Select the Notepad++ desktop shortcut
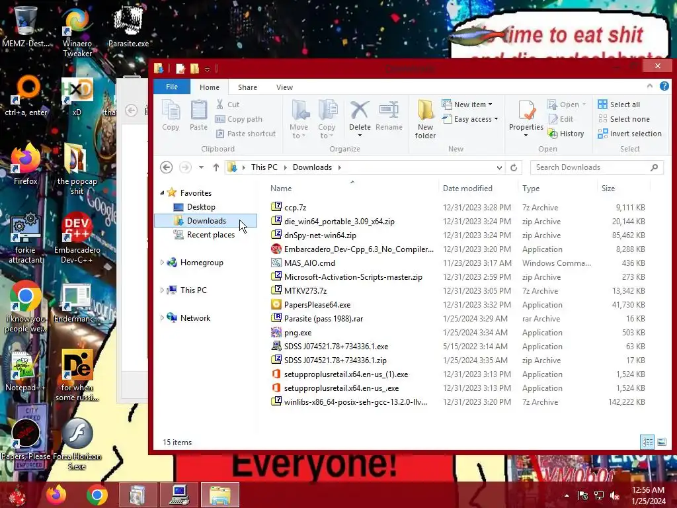This screenshot has width=677, height=508. (x=25, y=370)
